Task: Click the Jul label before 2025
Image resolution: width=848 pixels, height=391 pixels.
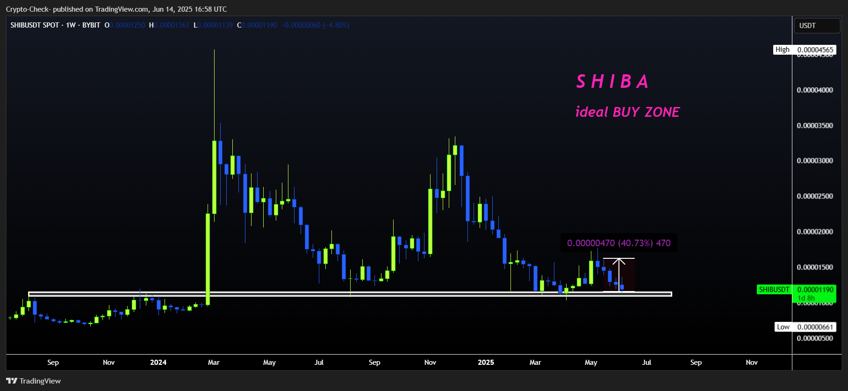Action: [319, 363]
